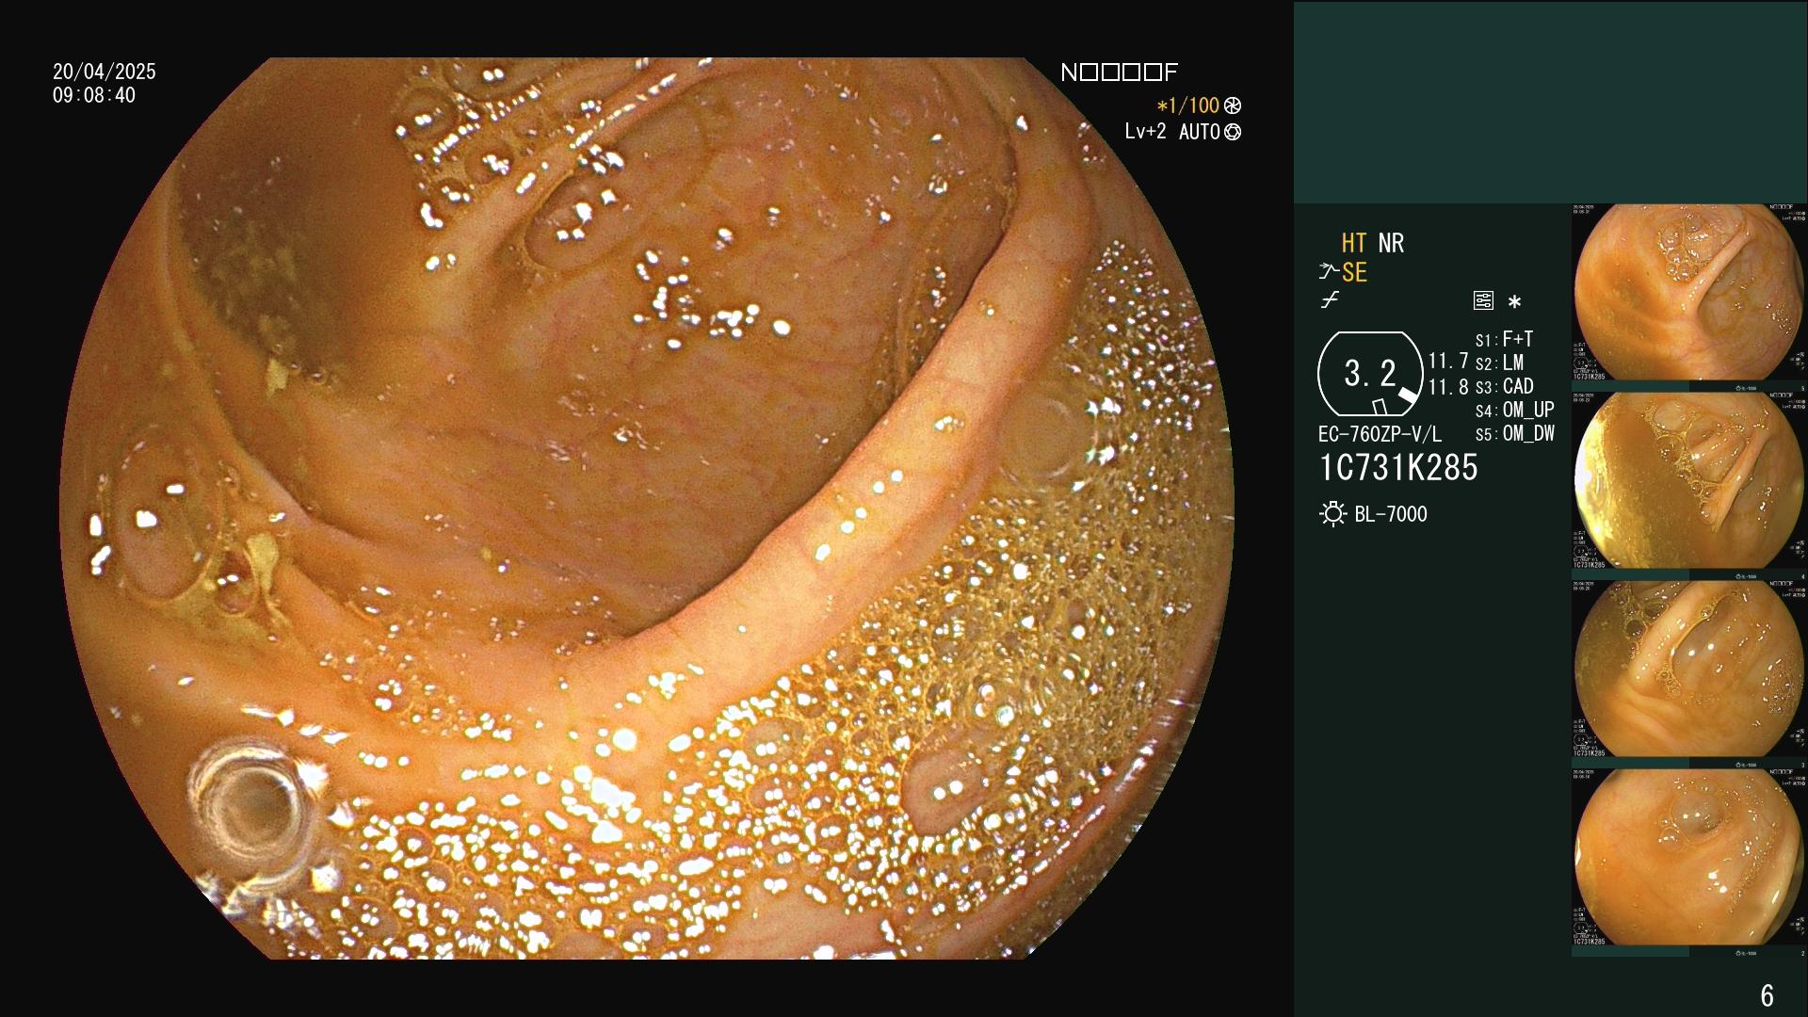Select the SE indicator

(x=1354, y=272)
